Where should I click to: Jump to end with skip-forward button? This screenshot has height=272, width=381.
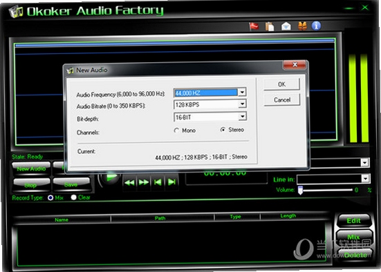(x=171, y=182)
